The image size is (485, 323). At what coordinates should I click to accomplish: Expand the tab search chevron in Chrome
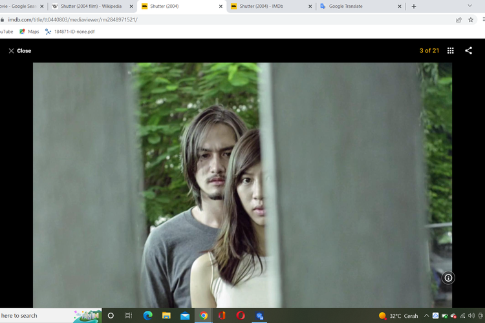click(x=469, y=6)
